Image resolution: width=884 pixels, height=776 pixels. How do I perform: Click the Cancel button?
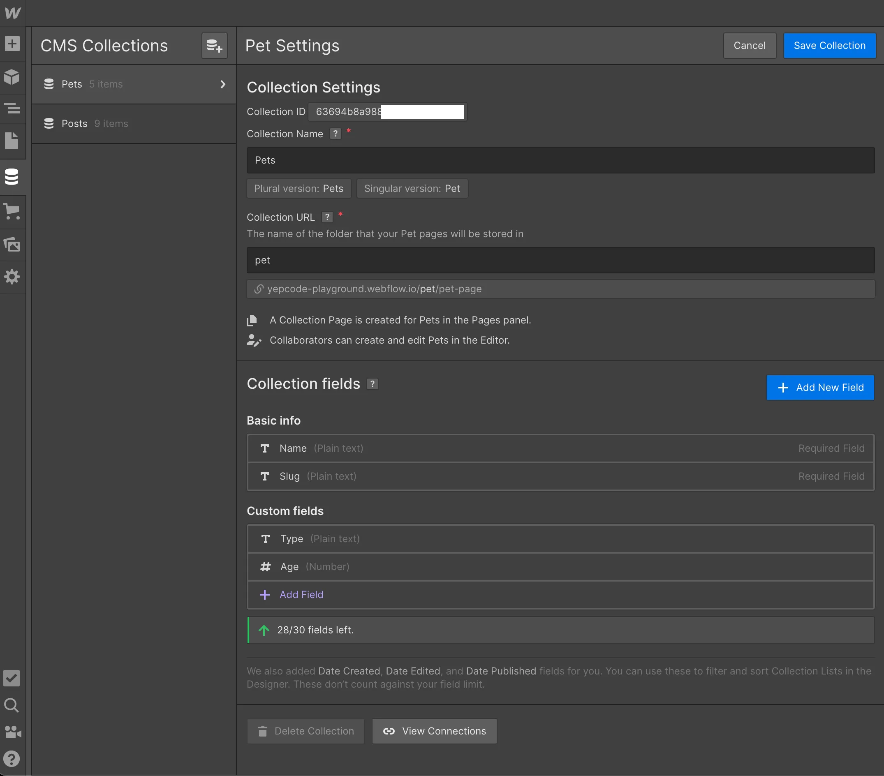(749, 45)
